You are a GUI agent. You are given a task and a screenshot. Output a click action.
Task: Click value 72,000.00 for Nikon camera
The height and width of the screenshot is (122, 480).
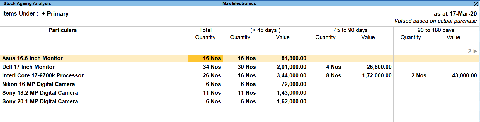point(294,84)
